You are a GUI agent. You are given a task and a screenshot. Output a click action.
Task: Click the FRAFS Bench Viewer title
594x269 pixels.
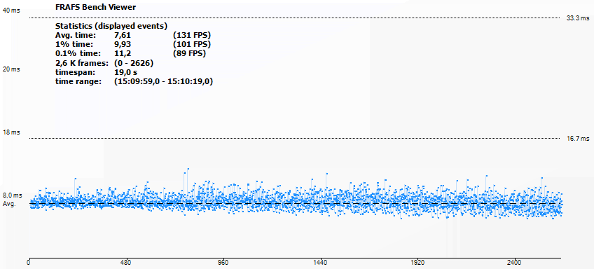tap(95, 7)
